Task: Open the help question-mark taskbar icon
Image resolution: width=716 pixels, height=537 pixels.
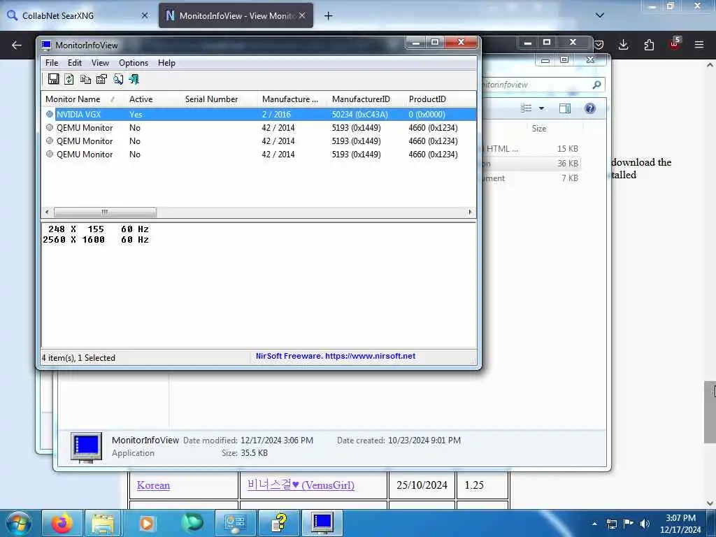Action: 278,523
